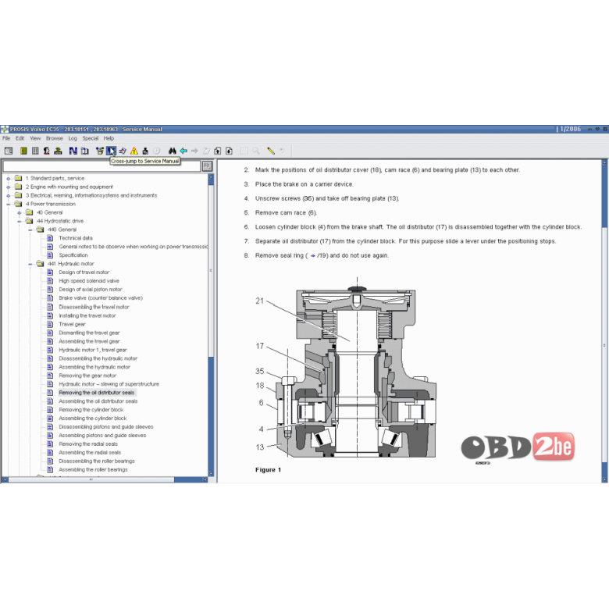Click the parts basket toolbar icon

click(100, 151)
